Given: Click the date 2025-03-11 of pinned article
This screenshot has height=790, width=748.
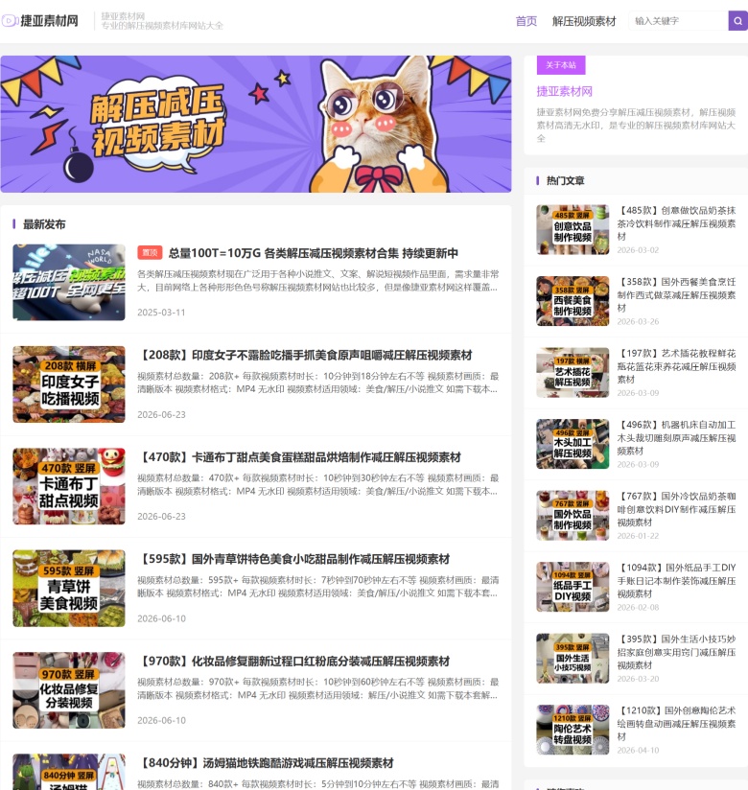Looking at the screenshot, I should [x=161, y=313].
